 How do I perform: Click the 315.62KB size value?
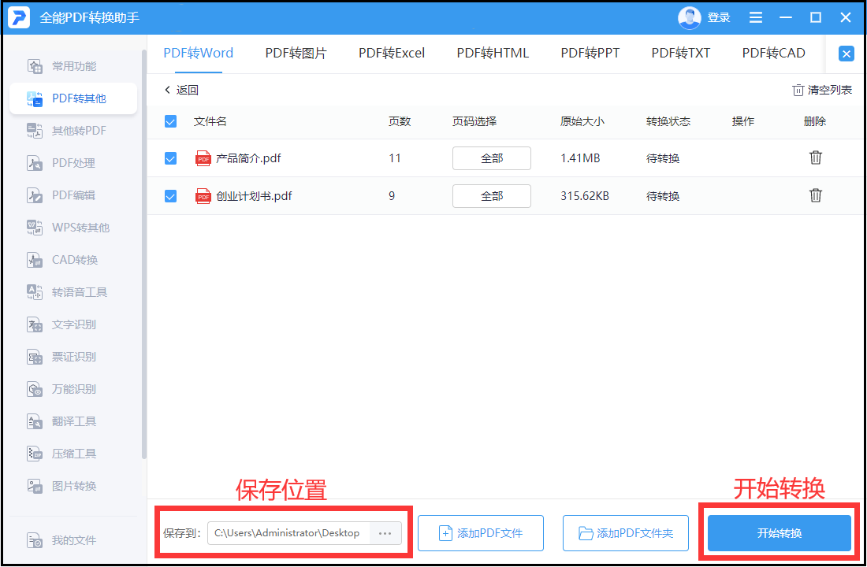click(585, 196)
